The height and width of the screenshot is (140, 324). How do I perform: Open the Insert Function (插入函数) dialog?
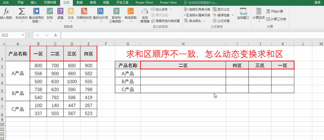coord(6,14)
